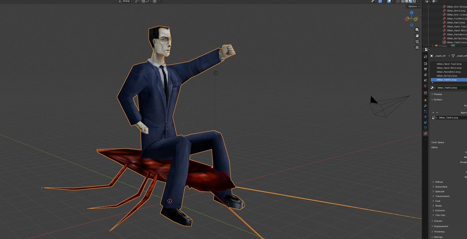
Task: Click material icon beside GMan_Hair1.bmp in outliner
Action: click(444, 22)
